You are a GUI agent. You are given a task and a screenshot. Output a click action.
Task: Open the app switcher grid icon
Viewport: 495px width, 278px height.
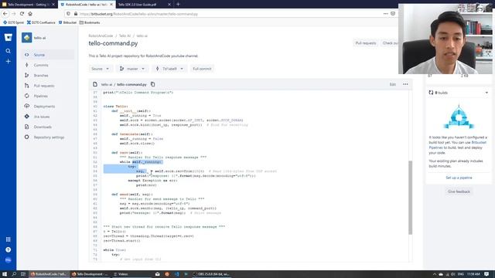click(9, 239)
